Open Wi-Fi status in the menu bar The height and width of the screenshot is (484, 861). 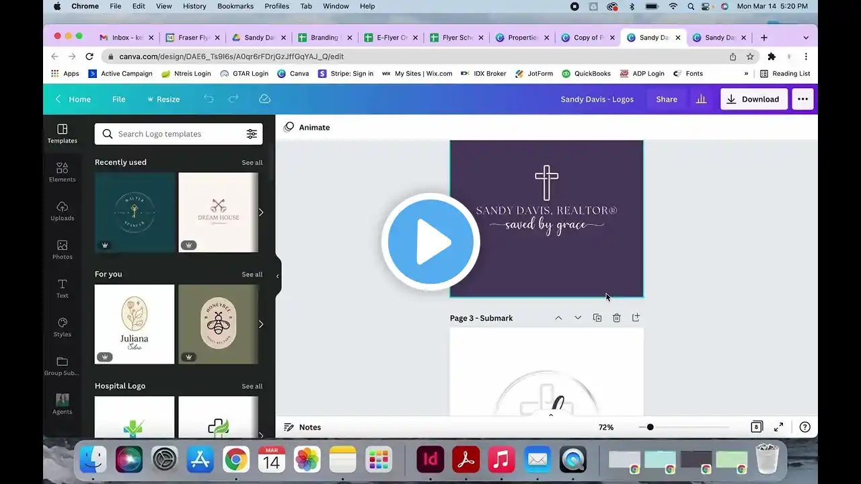point(673,6)
